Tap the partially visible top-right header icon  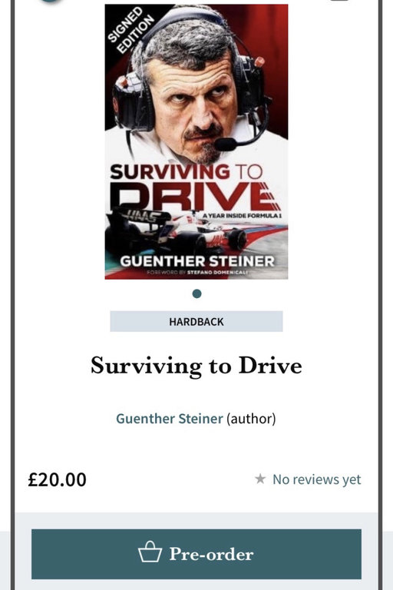[339, 1]
